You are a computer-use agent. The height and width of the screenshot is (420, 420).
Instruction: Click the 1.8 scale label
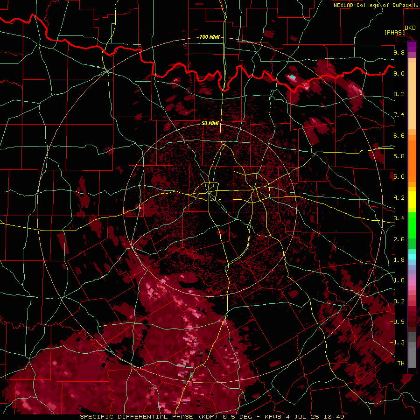(399, 260)
